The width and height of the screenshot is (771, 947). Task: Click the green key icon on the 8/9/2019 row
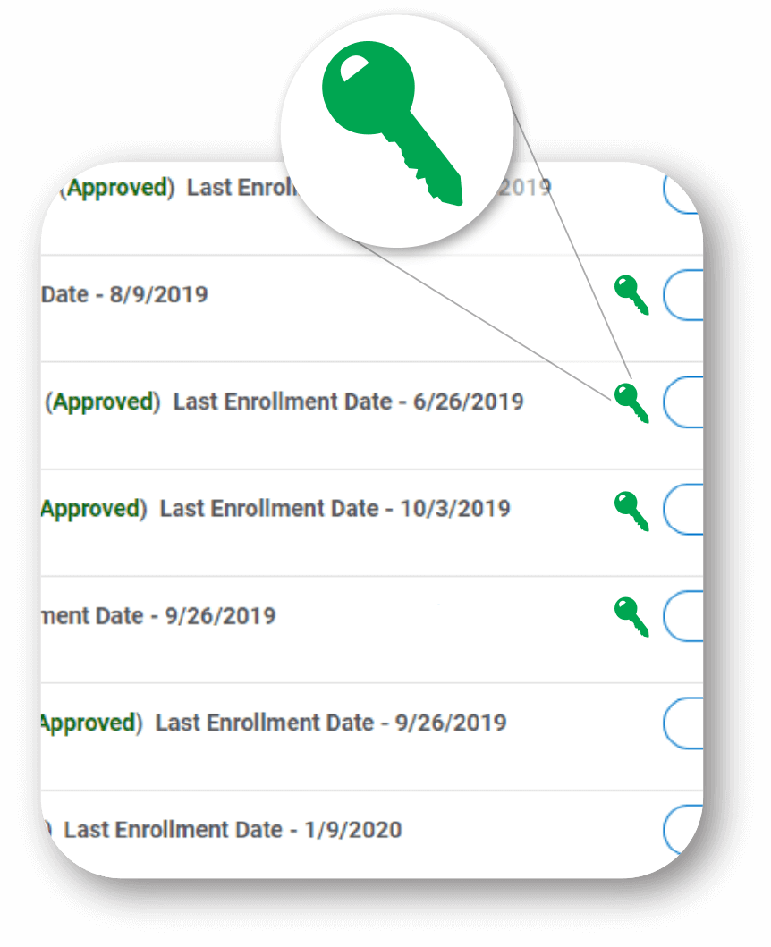(x=633, y=296)
